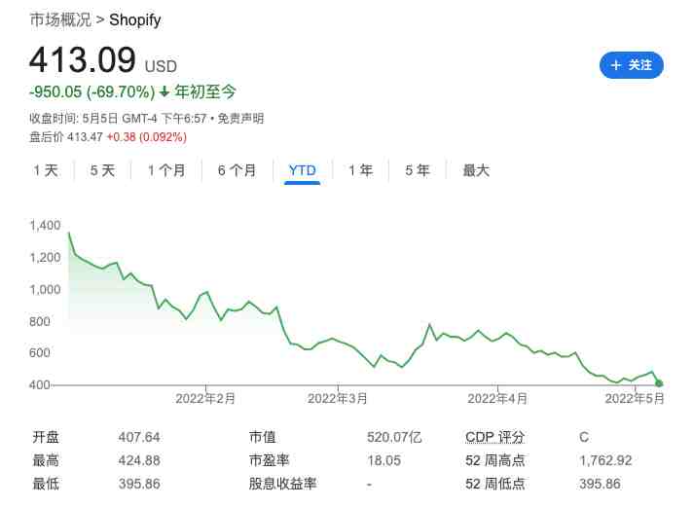
Task: Select the YTD time range tab
Action: 303,170
